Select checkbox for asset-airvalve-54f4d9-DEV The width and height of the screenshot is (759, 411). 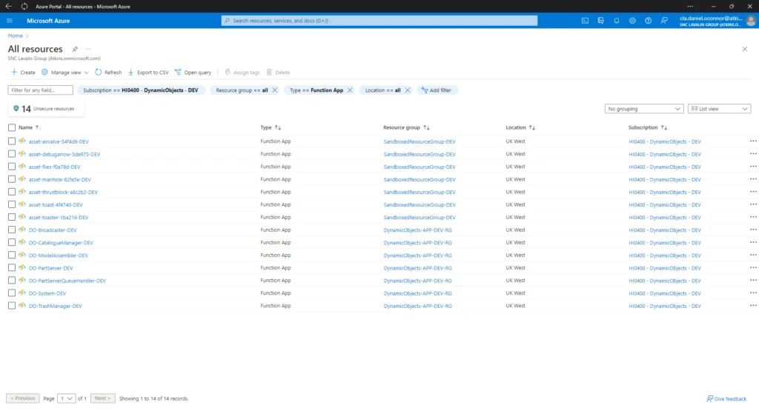point(12,141)
